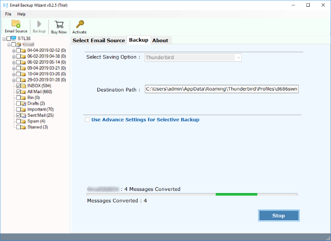Uncheck the All Mail folder checkbox

pos(18,92)
